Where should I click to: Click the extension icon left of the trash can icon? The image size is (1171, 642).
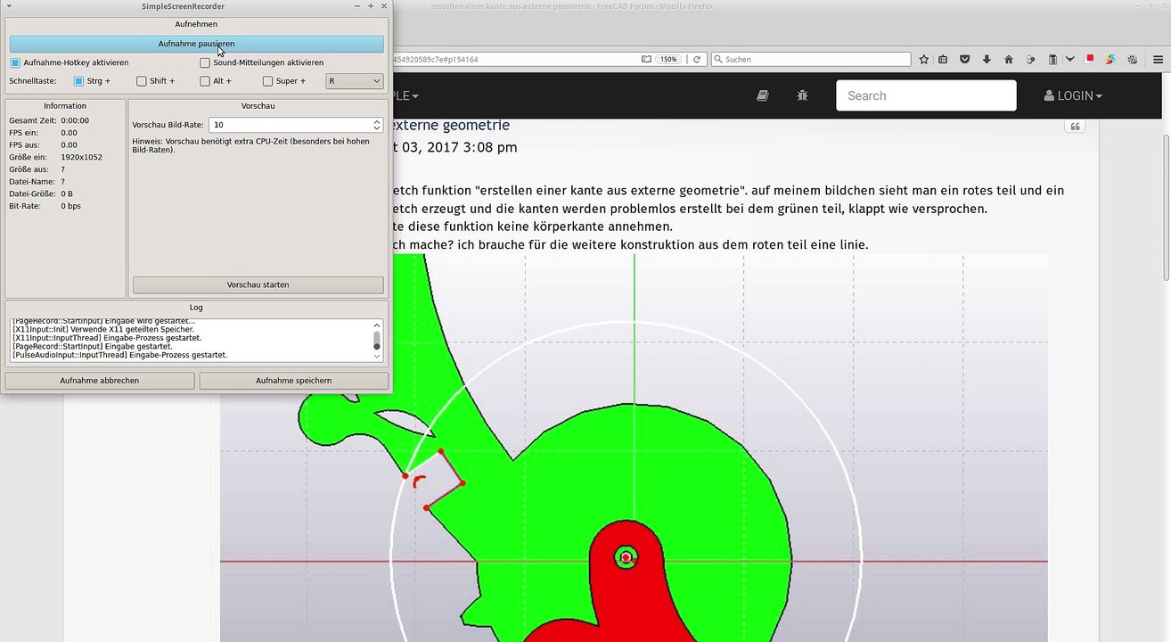[x=1031, y=60]
